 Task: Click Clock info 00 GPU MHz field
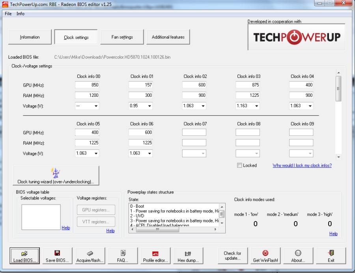pyautogui.click(x=87, y=85)
